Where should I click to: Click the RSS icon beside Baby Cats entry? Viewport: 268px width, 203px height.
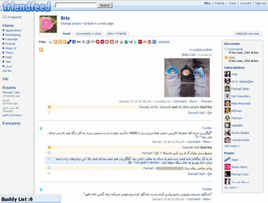point(41,49)
